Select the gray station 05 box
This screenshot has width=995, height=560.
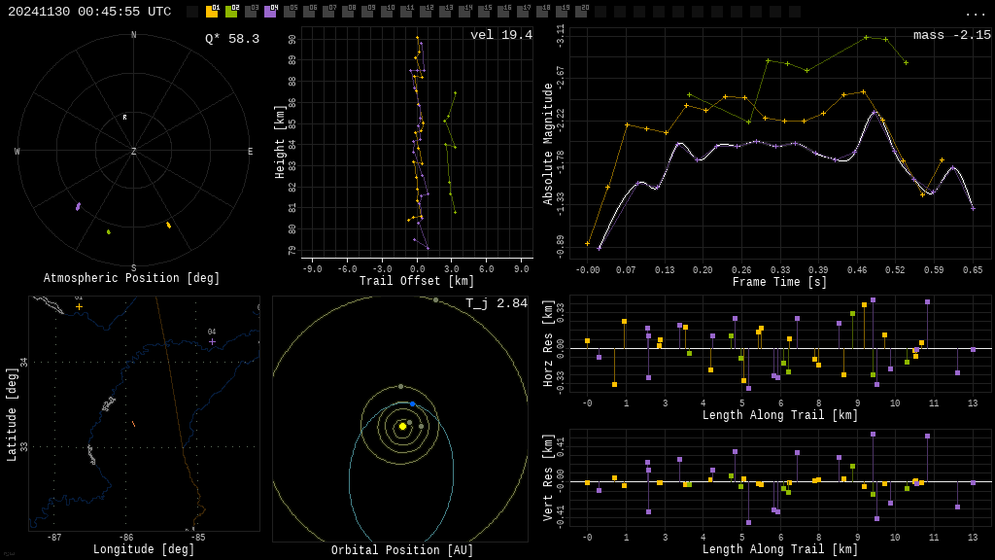[x=291, y=11]
